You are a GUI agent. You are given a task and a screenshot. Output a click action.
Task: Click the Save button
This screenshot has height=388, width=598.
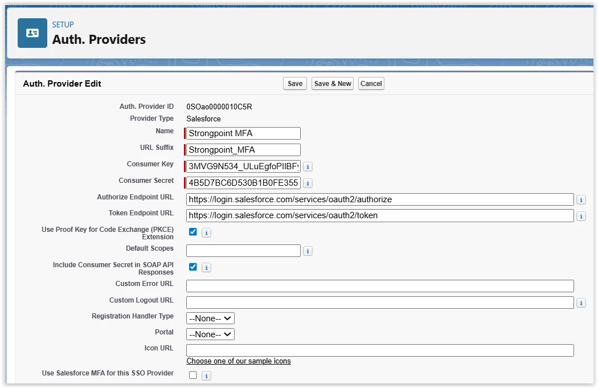tap(295, 84)
